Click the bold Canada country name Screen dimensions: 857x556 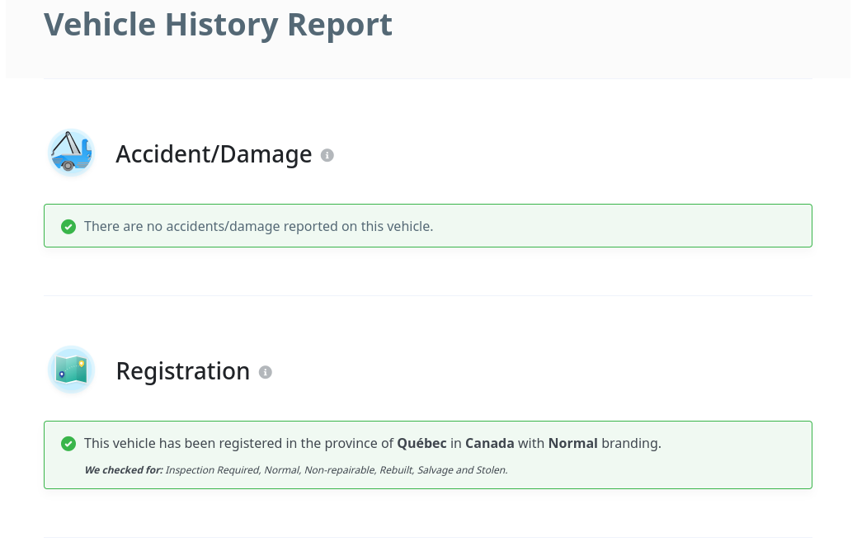click(x=490, y=443)
